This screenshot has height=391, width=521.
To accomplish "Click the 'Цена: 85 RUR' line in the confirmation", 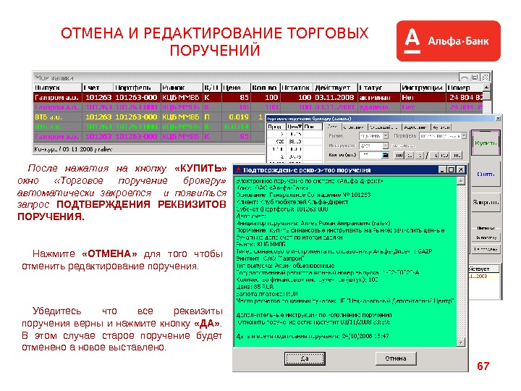I will click(255, 287).
